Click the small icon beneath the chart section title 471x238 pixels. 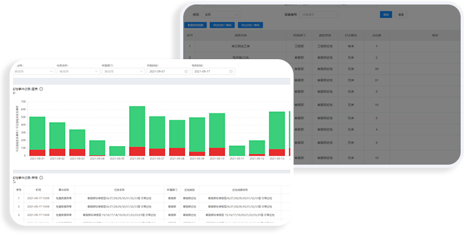coord(14,93)
